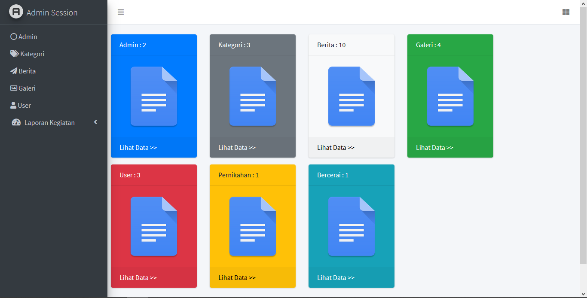
Task: Click the 'Bercerai : 1' card header
Action: (x=352, y=175)
